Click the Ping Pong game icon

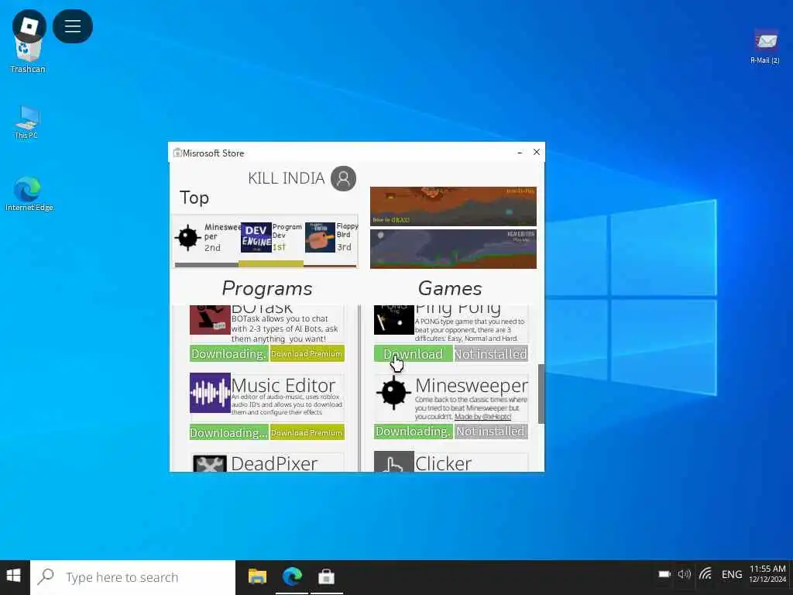(x=394, y=320)
